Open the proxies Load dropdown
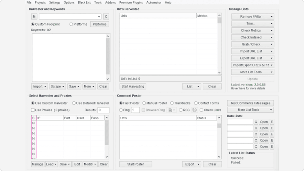 pos(51,164)
